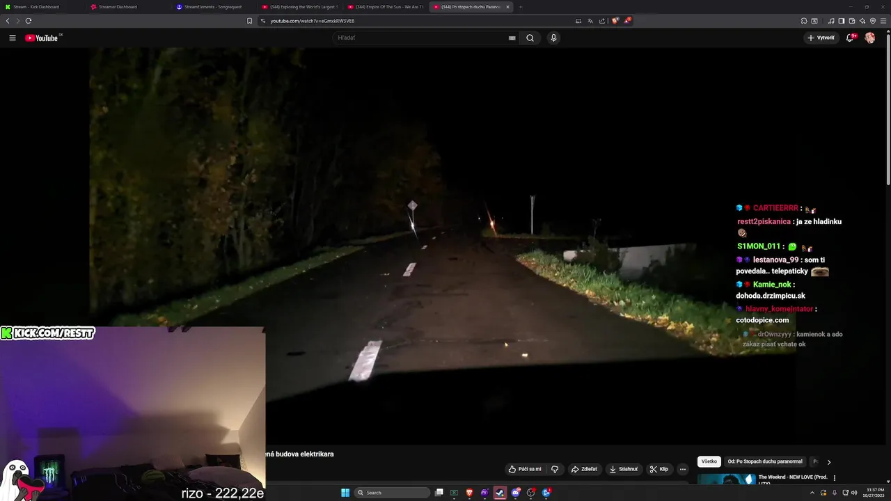Start voice search with the microphone icon
The width and height of the screenshot is (891, 501).
click(x=553, y=38)
